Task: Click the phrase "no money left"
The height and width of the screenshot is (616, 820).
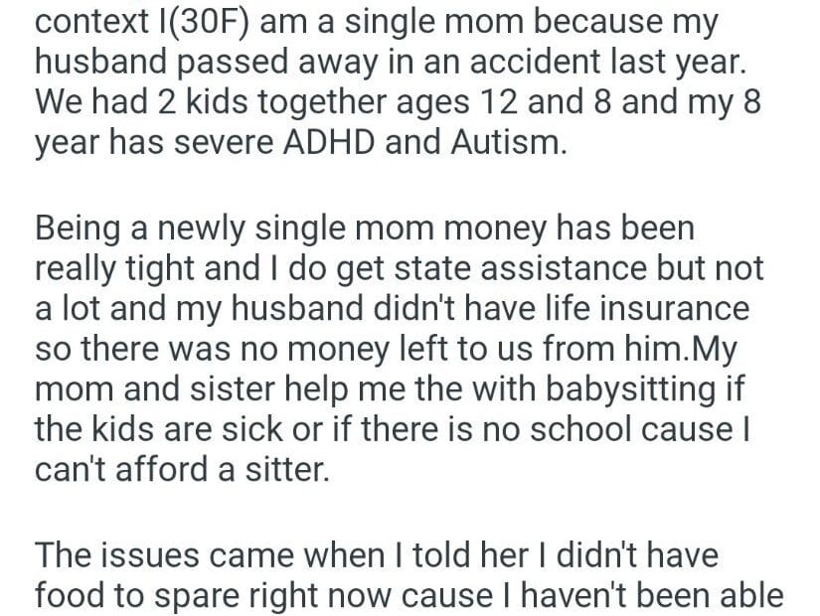Action: [x=330, y=348]
